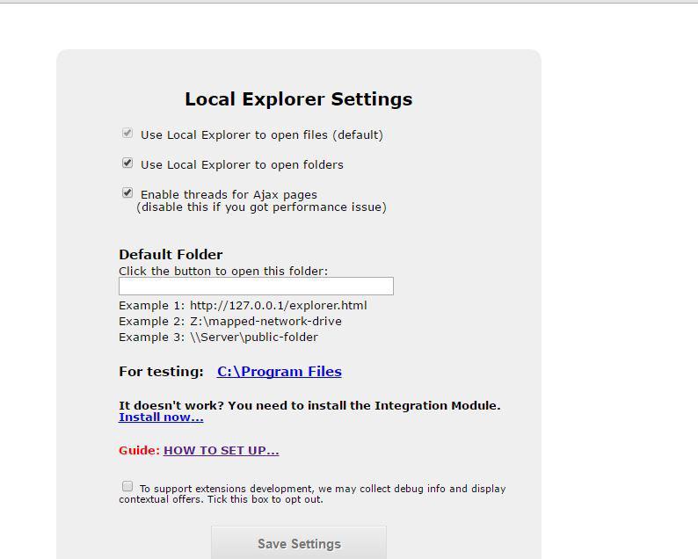Image resolution: width=698 pixels, height=559 pixels.
Task: Click the Default Folder path input field
Action: [x=256, y=287]
